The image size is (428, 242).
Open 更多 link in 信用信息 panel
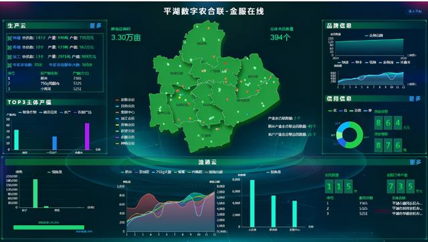(415, 99)
